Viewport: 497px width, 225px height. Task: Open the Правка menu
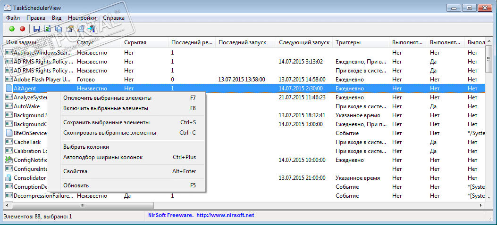click(36, 18)
